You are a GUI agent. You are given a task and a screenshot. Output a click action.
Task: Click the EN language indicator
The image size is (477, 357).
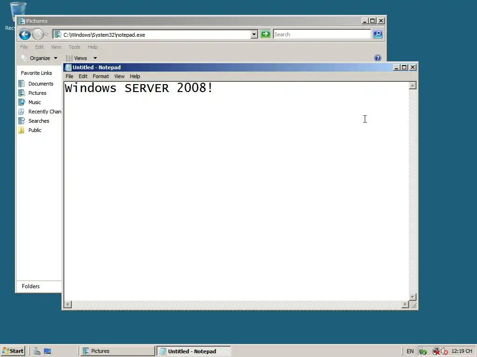point(410,351)
